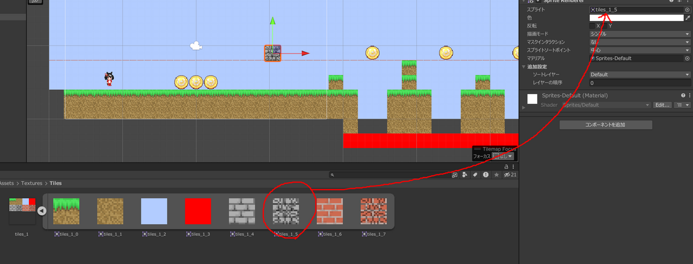Select tiles_1_5 cracked stone sprite
Viewport: 693px width, 264px height.
click(x=286, y=211)
